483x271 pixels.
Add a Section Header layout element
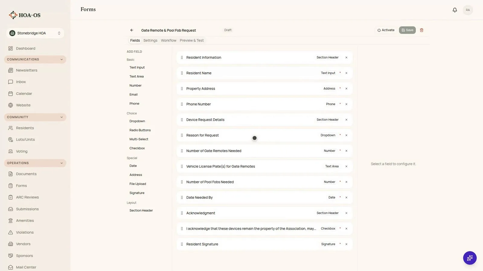click(141, 210)
